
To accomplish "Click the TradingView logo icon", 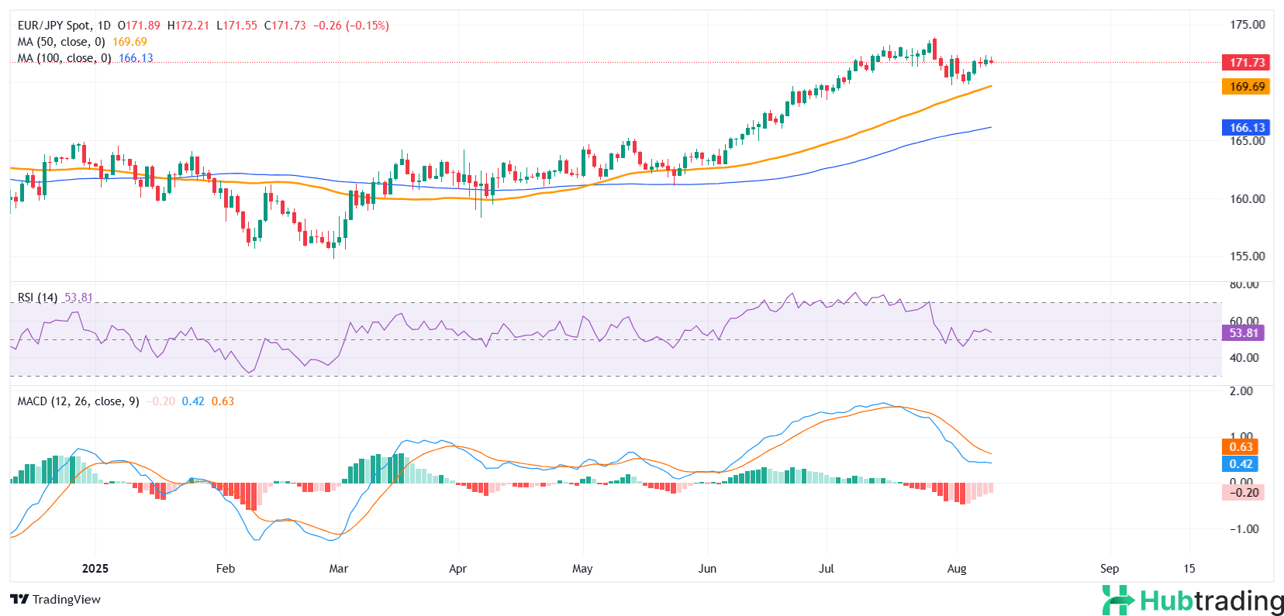I will point(19,599).
